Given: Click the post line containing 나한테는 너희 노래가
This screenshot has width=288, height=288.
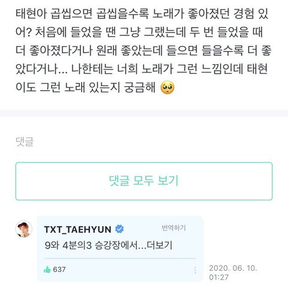Looking at the screenshot, I should 142,69.
